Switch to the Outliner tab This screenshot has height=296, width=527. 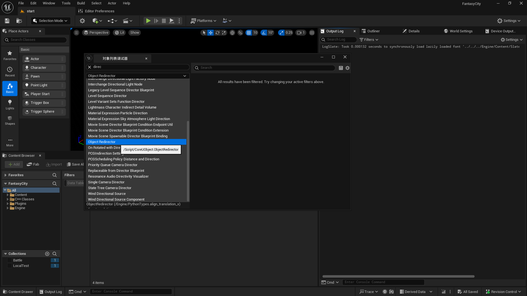click(374, 31)
